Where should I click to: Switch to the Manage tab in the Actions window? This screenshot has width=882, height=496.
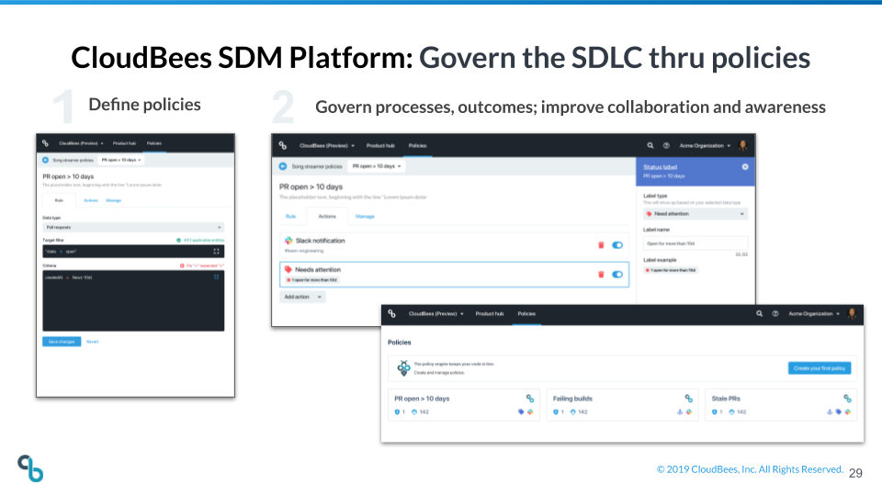click(365, 217)
